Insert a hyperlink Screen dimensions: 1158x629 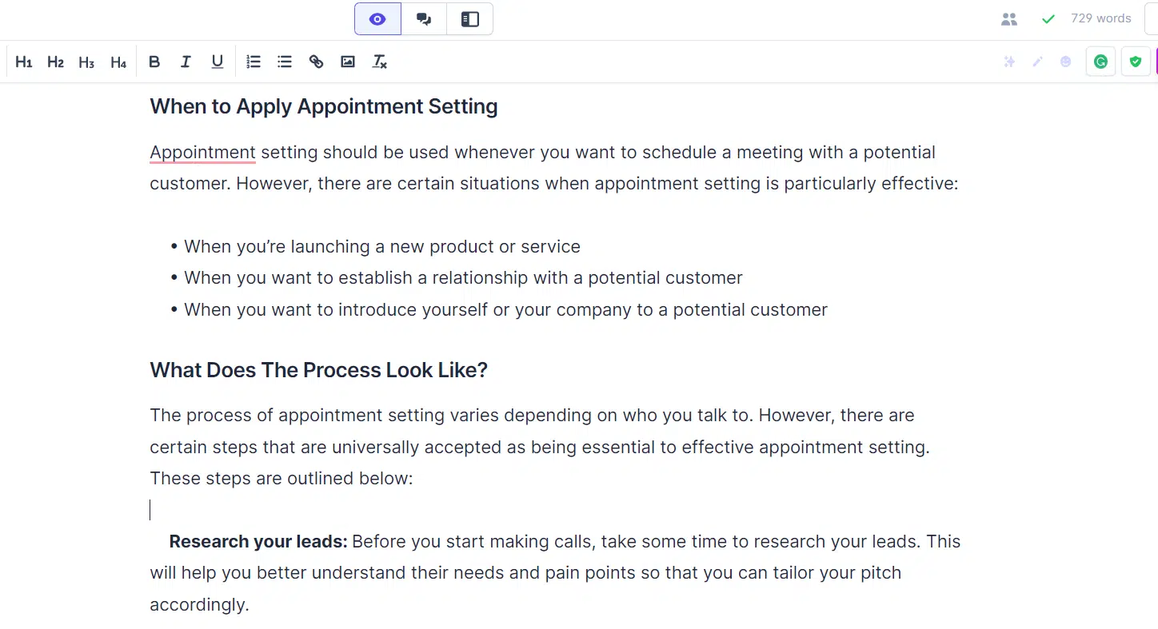[x=316, y=62]
